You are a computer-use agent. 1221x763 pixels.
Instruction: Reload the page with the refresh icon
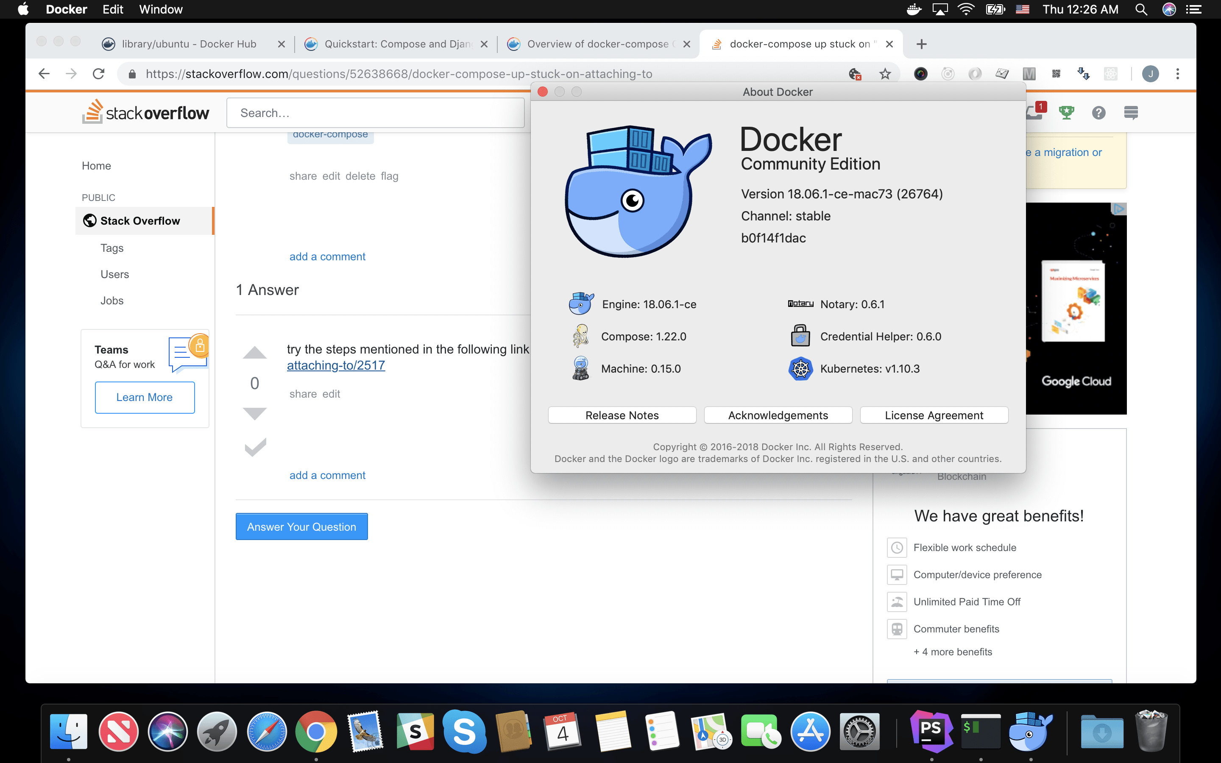click(98, 74)
